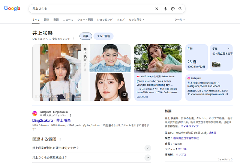Screen dimensions: 240x163
Task: Click the 井上咲楽 heading
Action: click(x=42, y=33)
